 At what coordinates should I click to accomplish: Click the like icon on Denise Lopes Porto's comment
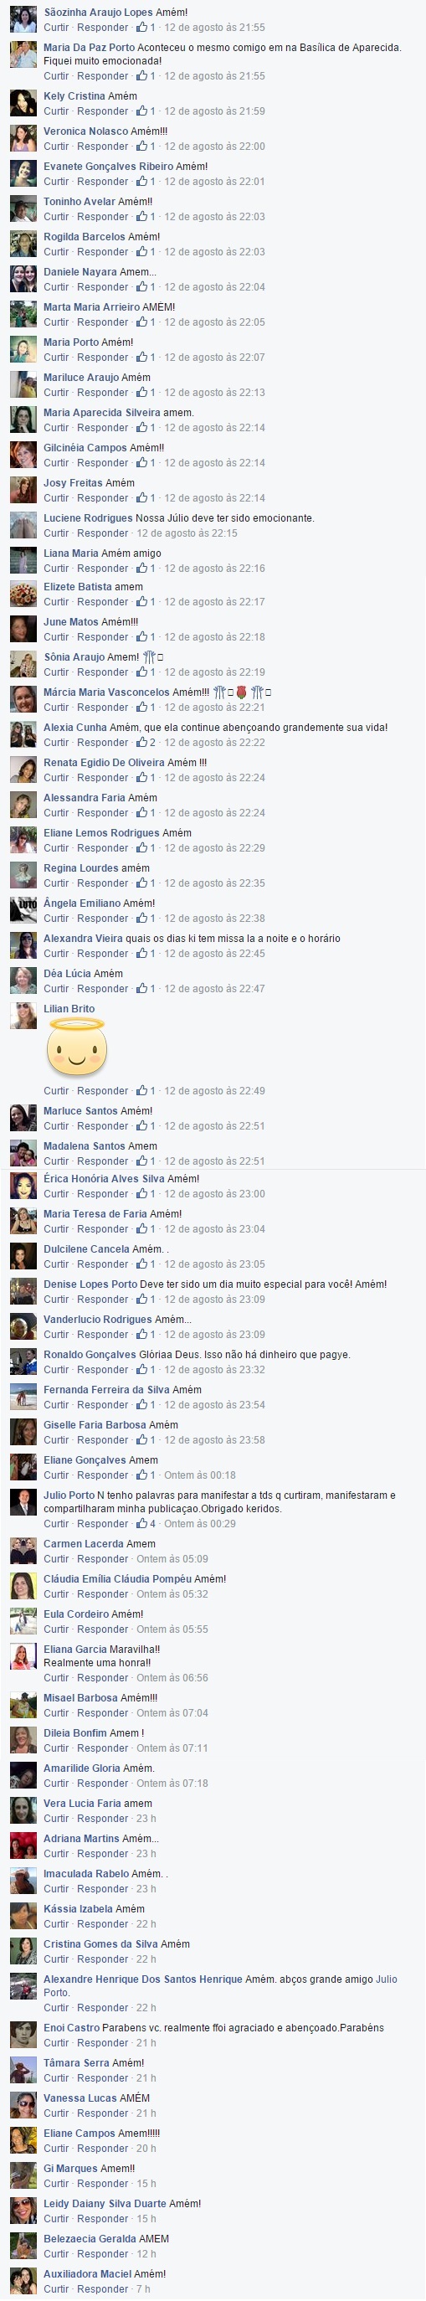point(141,1300)
